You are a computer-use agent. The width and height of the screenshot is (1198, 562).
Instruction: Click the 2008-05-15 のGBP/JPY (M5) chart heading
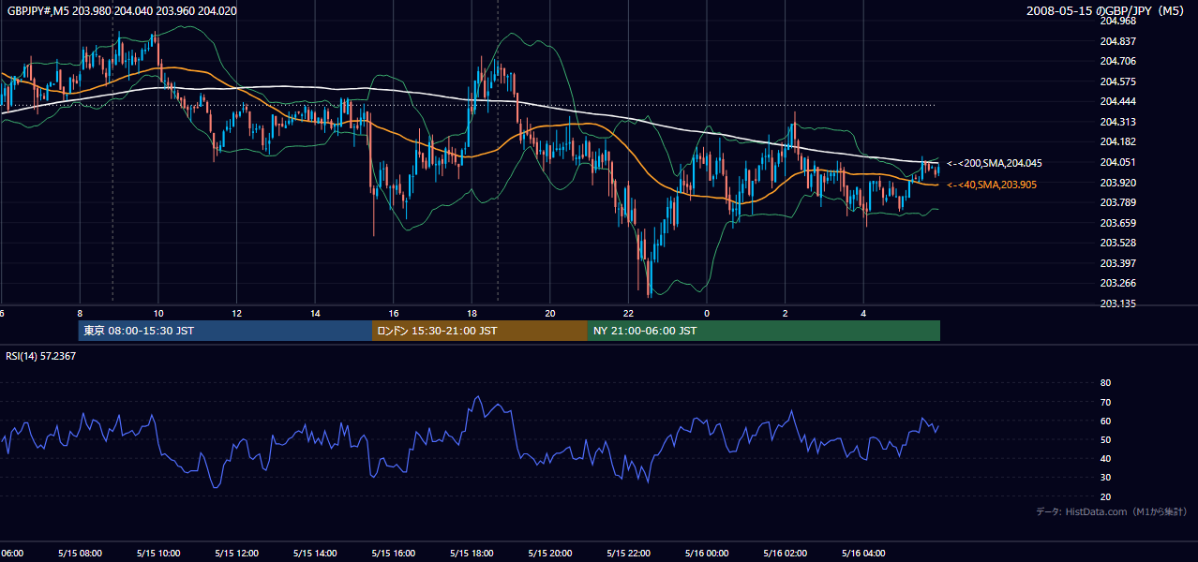click(x=1107, y=10)
